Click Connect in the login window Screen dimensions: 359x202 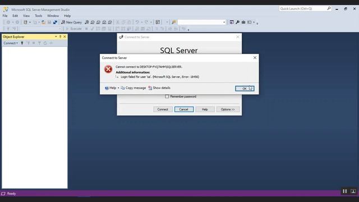pyautogui.click(x=163, y=109)
